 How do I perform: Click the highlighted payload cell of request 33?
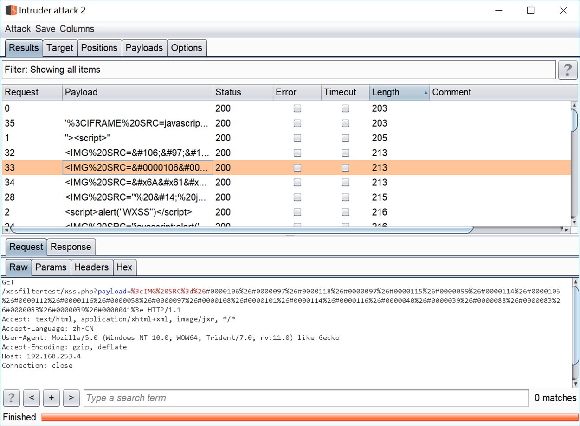tap(137, 168)
